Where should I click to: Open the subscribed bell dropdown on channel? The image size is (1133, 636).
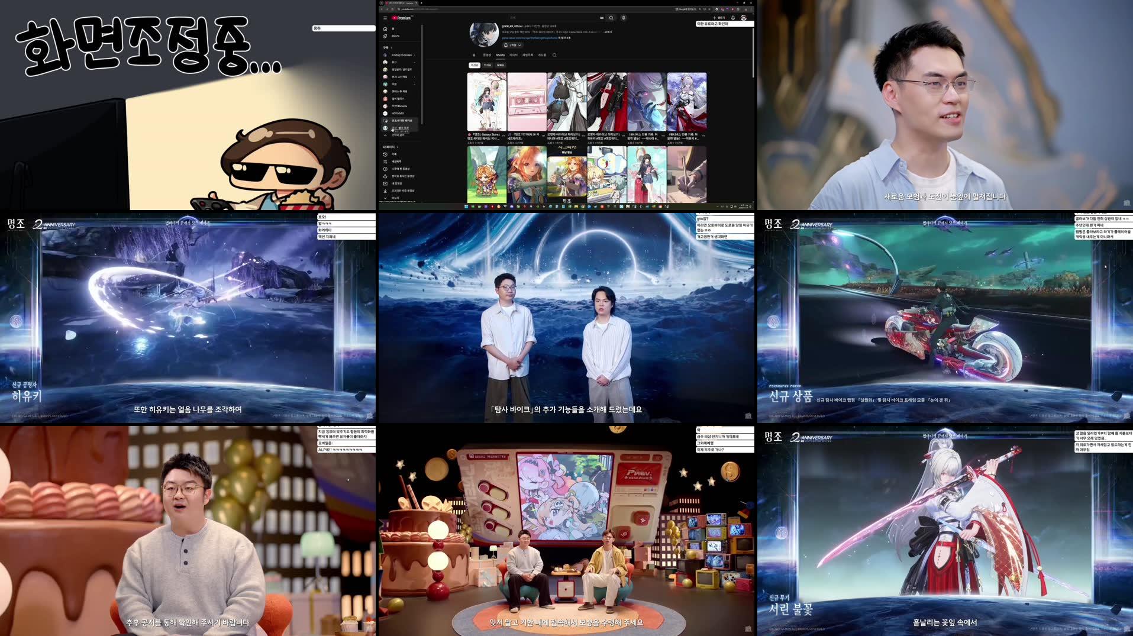(x=512, y=45)
